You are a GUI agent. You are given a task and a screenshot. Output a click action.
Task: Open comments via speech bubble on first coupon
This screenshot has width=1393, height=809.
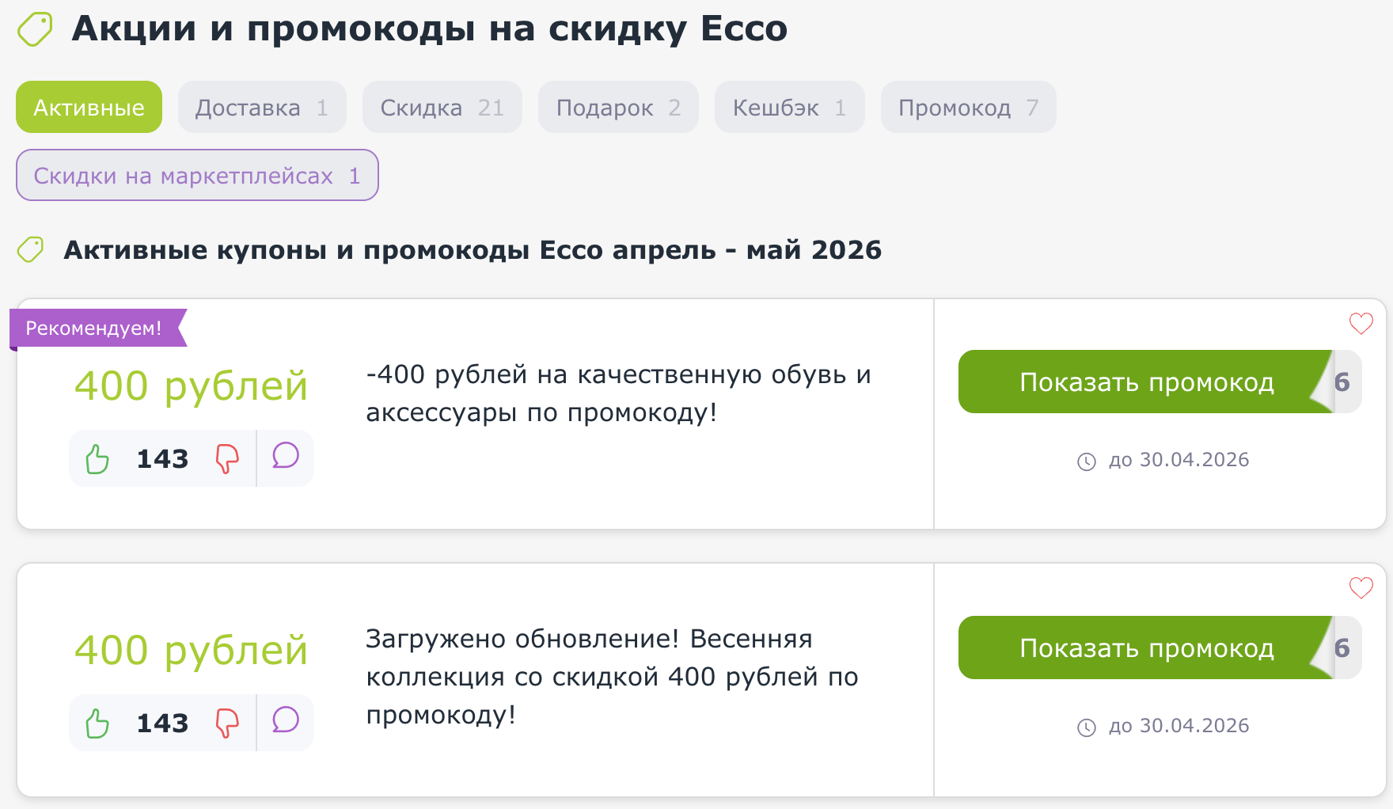[x=285, y=458]
